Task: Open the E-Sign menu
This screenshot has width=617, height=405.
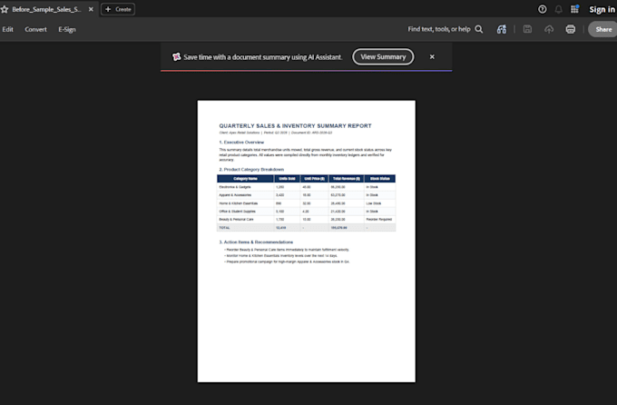Action: [x=67, y=29]
